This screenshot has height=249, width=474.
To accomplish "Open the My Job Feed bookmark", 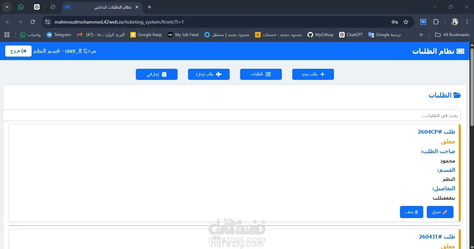I will [183, 35].
